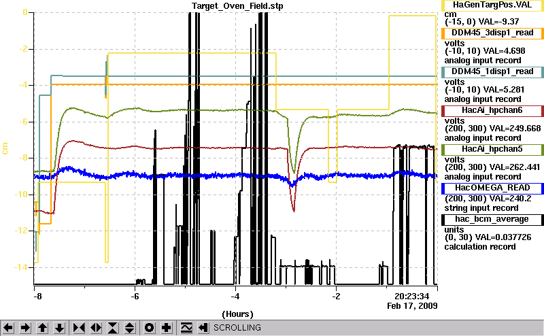Click the '0' y-axis tick label
The image size is (544, 336).
25,12
